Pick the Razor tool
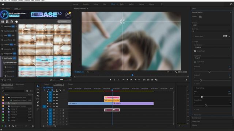This screenshot has width=234, height=131. (38, 96)
